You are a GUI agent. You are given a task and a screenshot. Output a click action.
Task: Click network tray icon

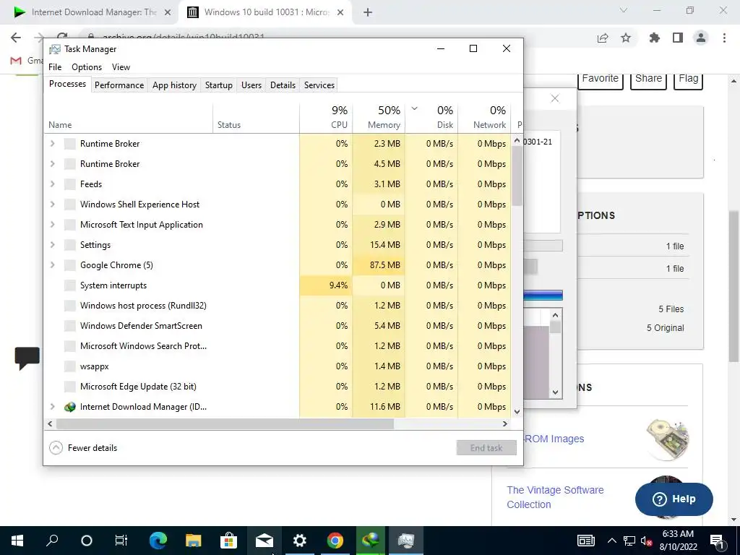tap(629, 541)
